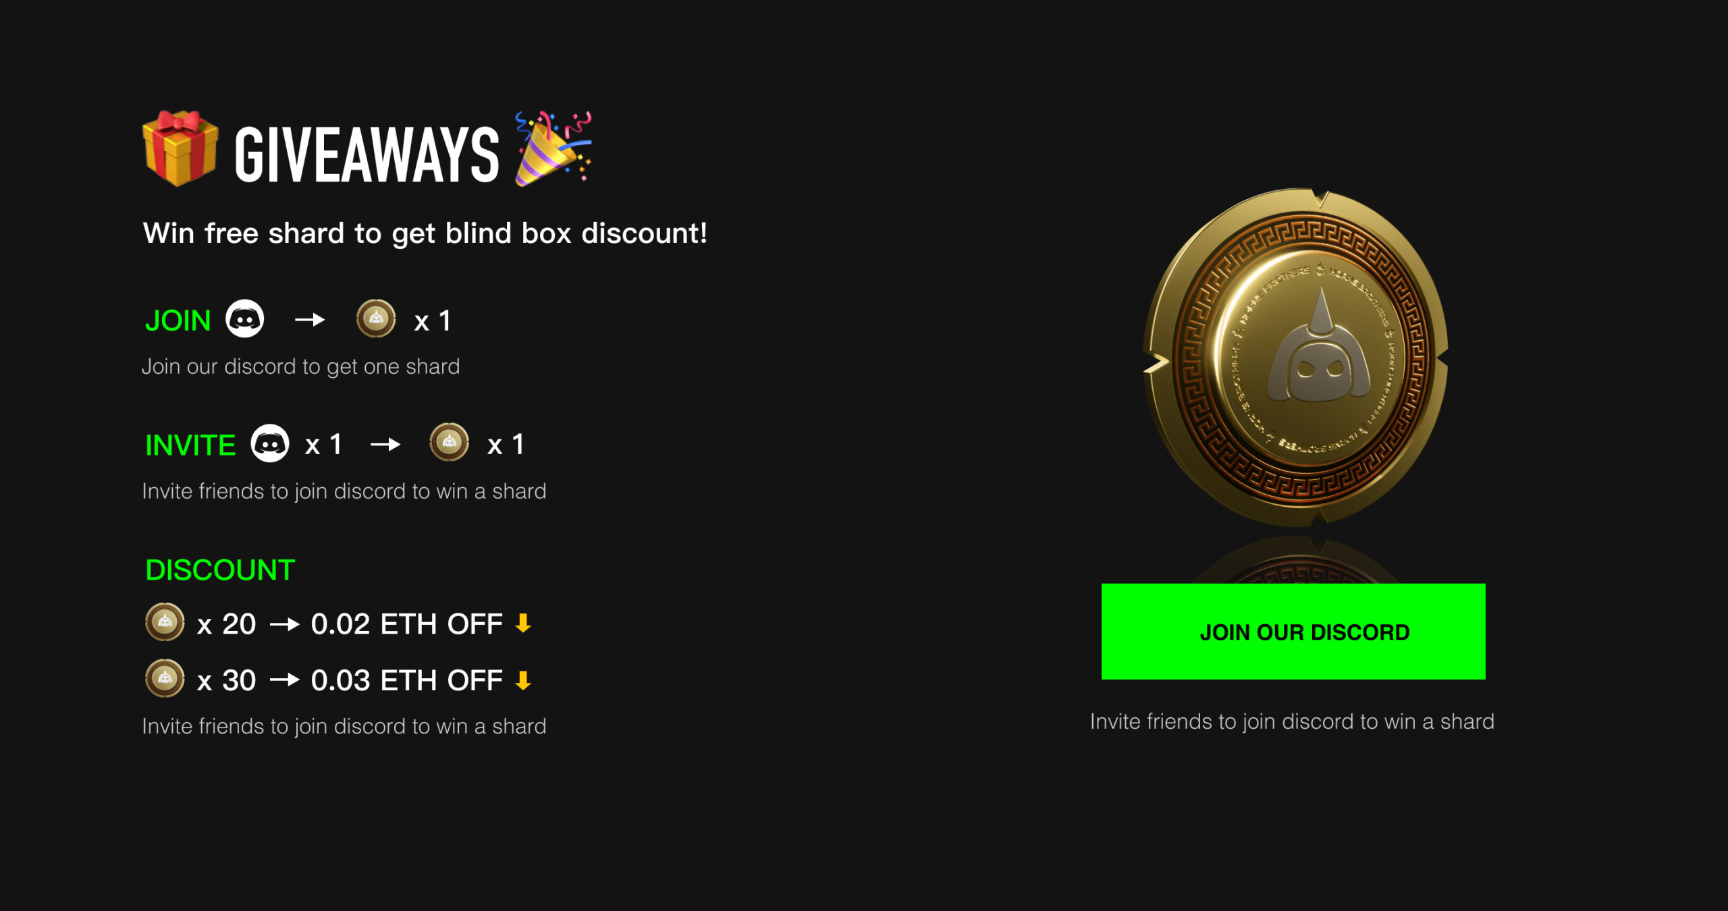Click the shard coin next to x 30
This screenshot has height=911, width=1728.
(165, 679)
